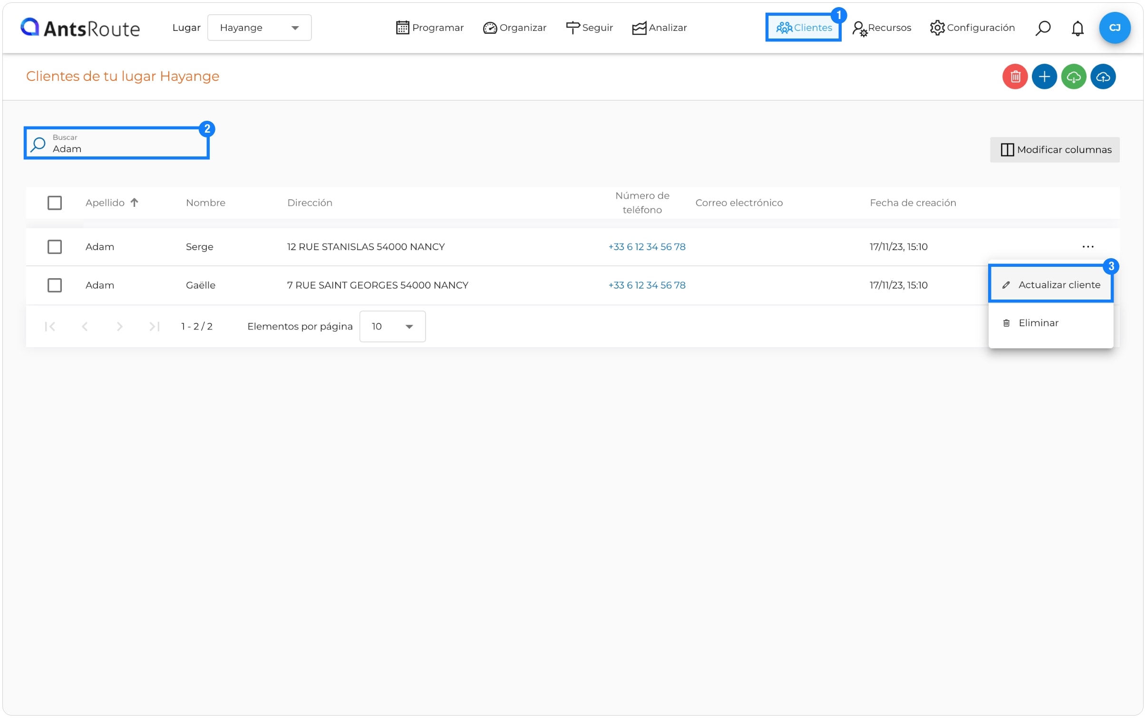Open the notifications bell
1146x718 pixels.
[1077, 28]
